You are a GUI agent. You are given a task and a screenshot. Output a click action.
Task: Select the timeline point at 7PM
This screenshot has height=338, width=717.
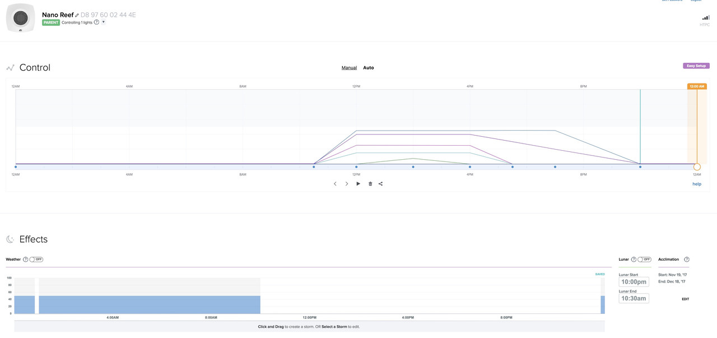pos(555,166)
